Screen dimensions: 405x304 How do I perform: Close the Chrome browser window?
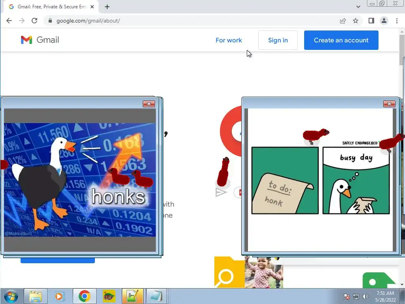coord(395,4)
